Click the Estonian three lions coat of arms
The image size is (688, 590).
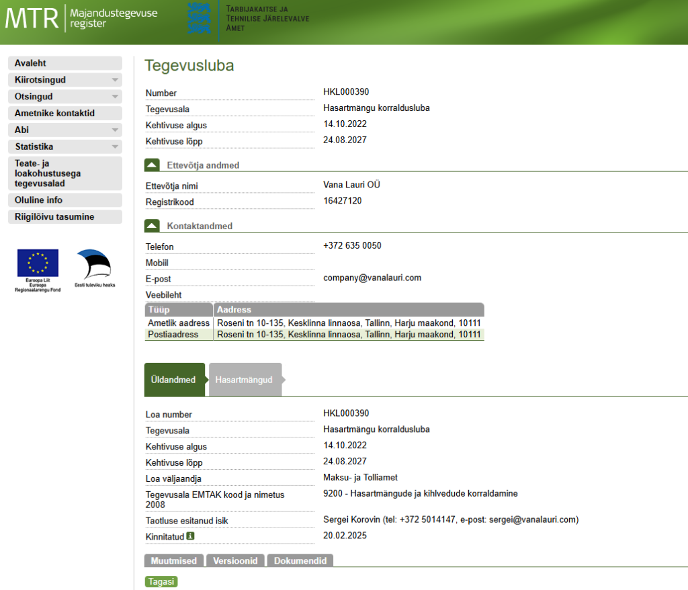pyautogui.click(x=199, y=18)
